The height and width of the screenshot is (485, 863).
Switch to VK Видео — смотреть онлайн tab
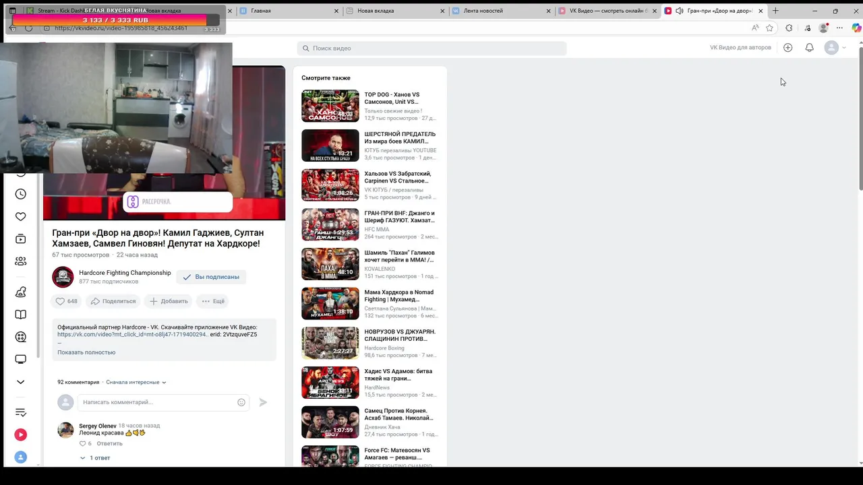[607, 11]
